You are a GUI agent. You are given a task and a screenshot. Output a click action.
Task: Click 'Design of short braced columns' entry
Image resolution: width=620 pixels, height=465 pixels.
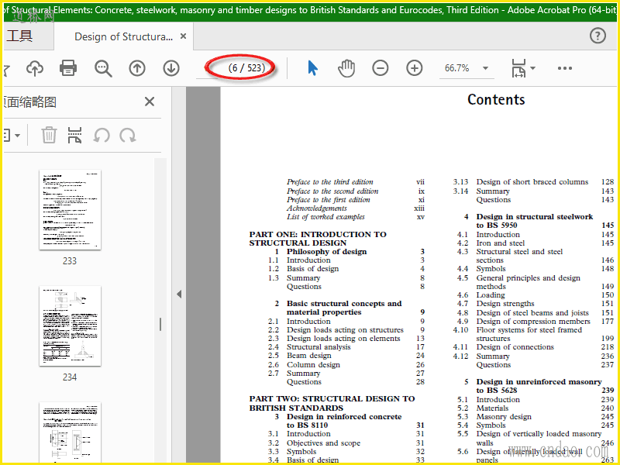point(532,182)
